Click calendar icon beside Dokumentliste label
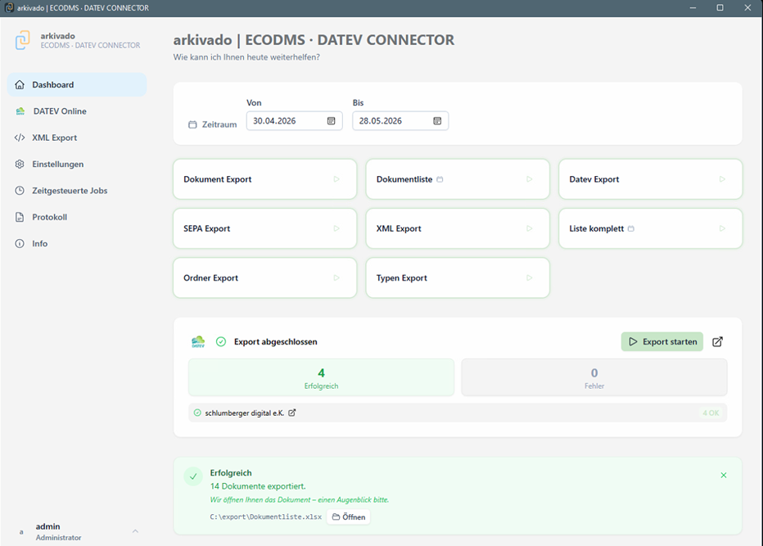Image resolution: width=763 pixels, height=546 pixels. click(x=440, y=179)
